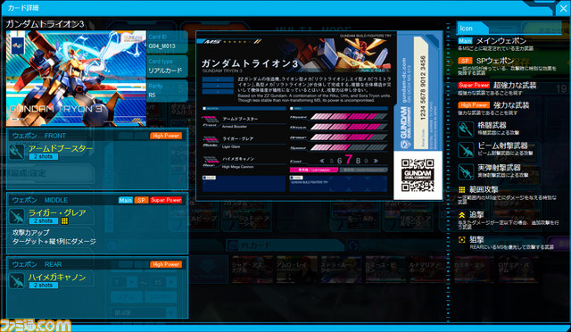This screenshot has width=571, height=332.
Task: Click the beam icon beside ライガー・グレア
Action: click(17, 216)
